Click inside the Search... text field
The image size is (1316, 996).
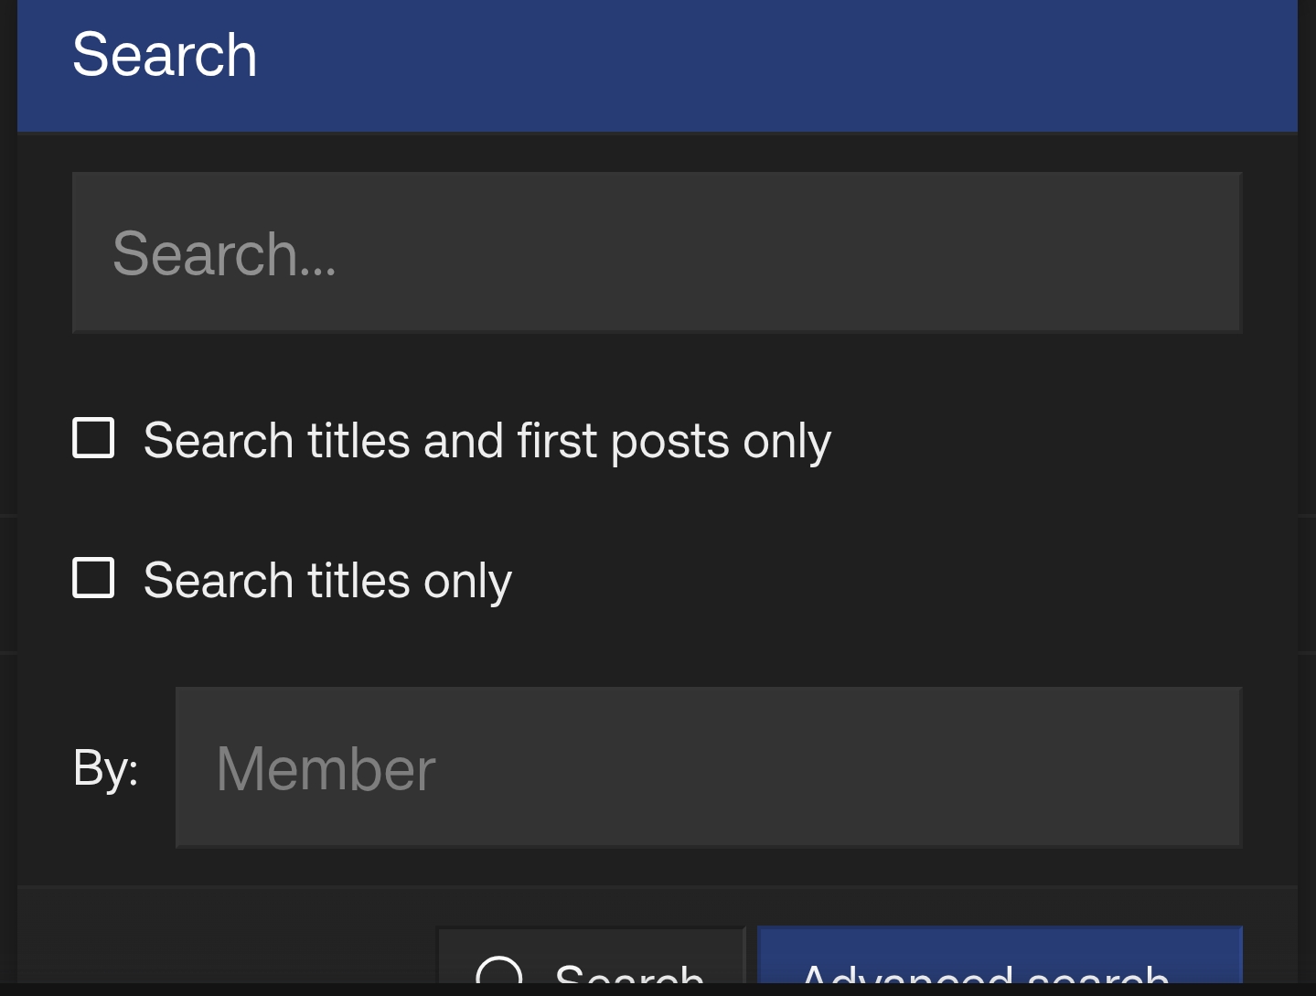tap(655, 252)
